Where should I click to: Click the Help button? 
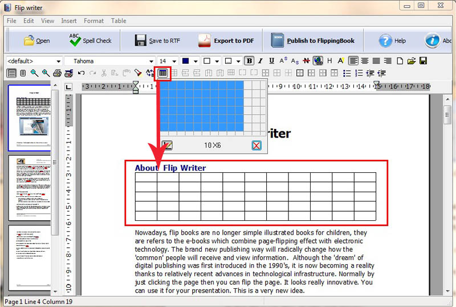coord(392,41)
